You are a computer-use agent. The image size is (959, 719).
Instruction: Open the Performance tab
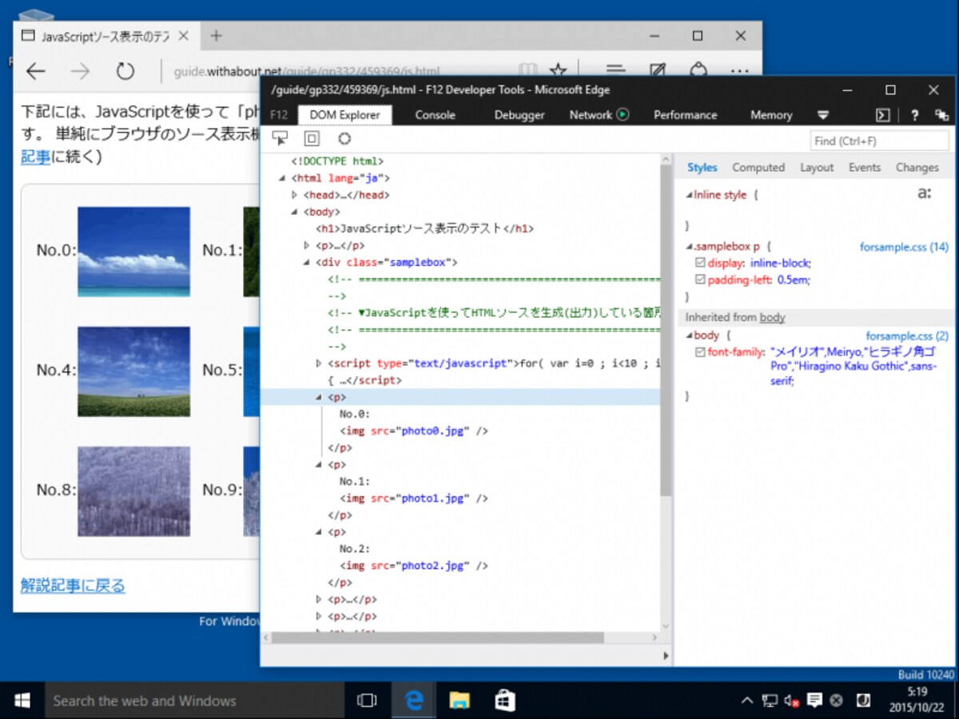(685, 115)
